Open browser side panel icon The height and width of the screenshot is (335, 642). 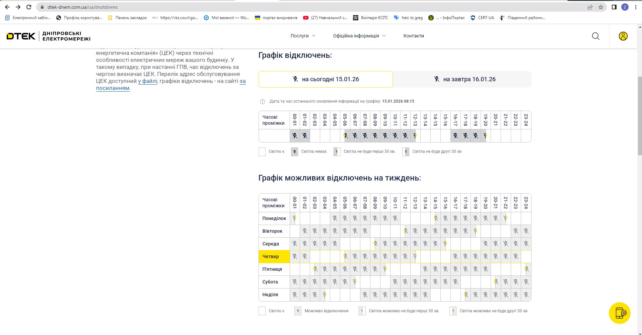click(614, 7)
